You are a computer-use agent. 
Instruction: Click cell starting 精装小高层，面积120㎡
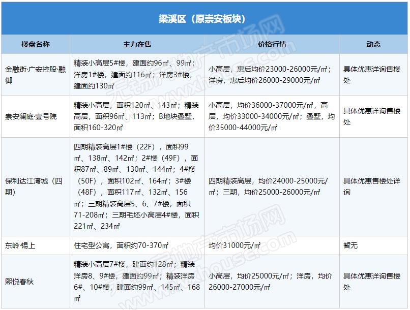pyautogui.click(x=136, y=116)
